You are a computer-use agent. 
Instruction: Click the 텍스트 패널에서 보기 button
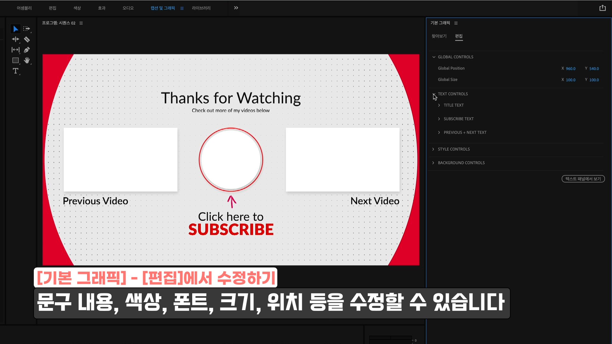point(583,179)
